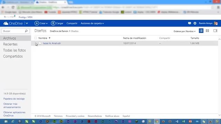Viewport: 221px width, 124px height.
Task: Click the search magnifier icon
Action: [x=26, y=31]
